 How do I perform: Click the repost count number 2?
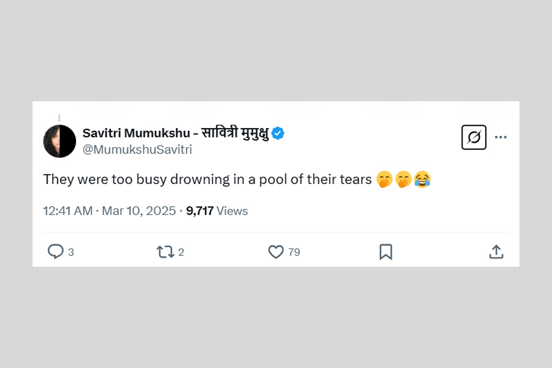[181, 252]
